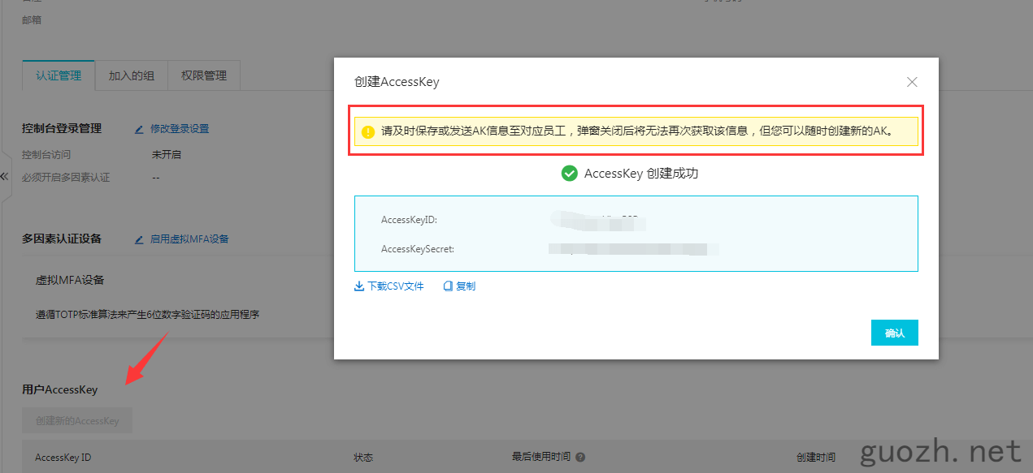Click the 状态 column header

tap(364, 458)
